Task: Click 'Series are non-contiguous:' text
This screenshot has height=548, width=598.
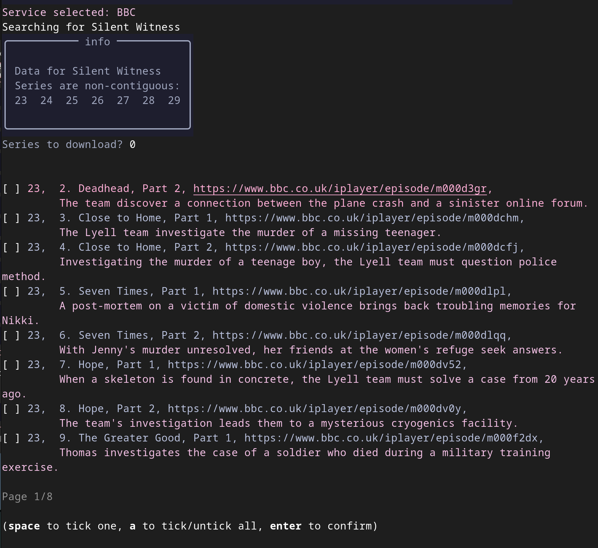Action: 97,86
